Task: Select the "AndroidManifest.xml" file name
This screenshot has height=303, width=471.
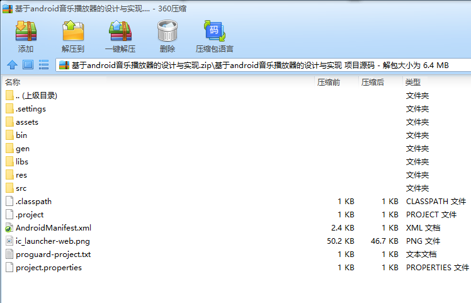Action: click(x=54, y=228)
